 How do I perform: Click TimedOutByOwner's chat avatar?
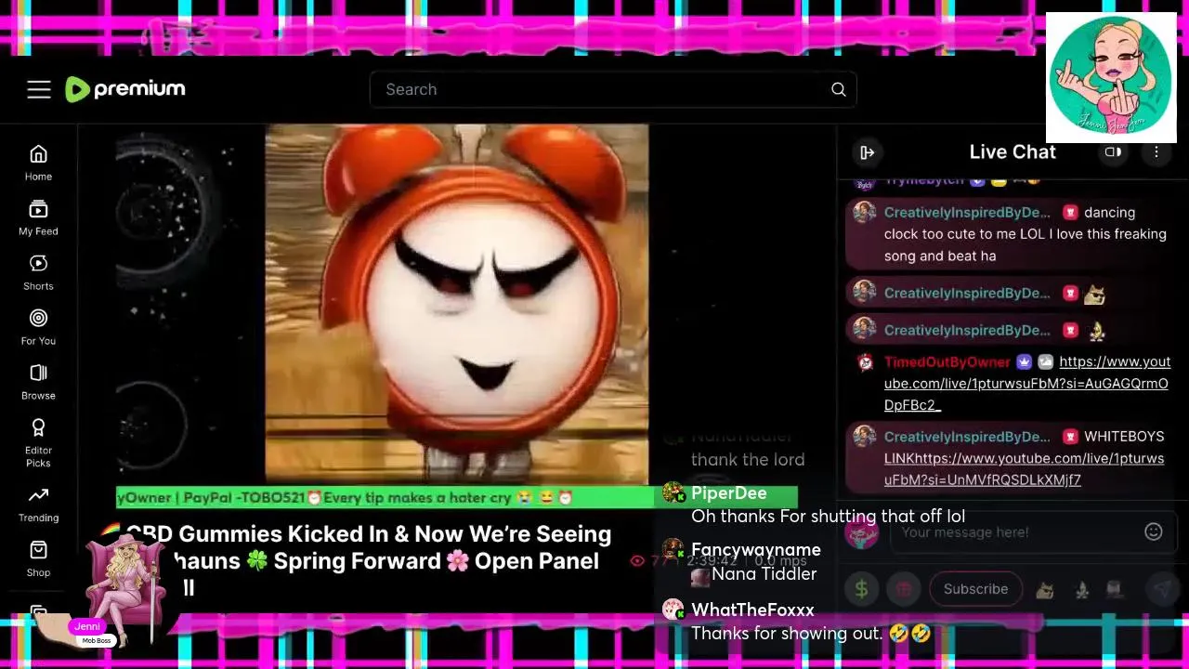865,362
